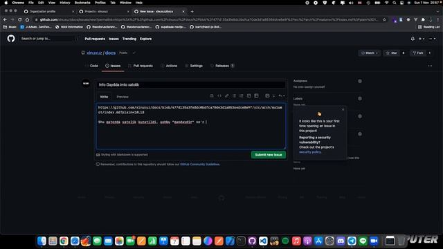
Task: Insert code with the angle-brackets icon
Action: [219, 96]
